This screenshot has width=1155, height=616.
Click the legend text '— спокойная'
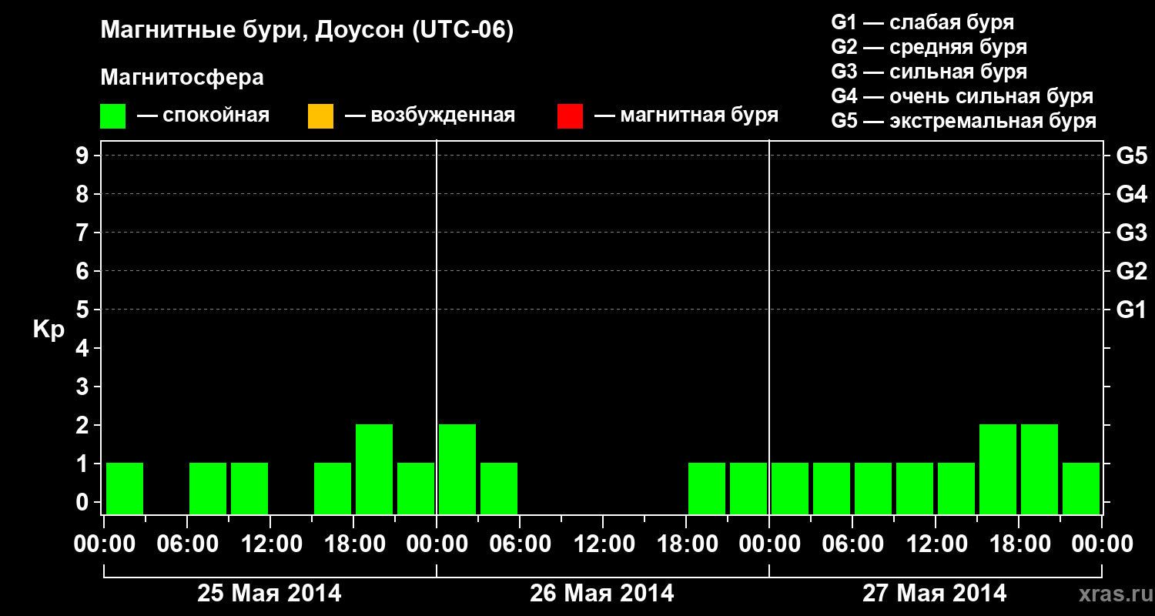(203, 115)
